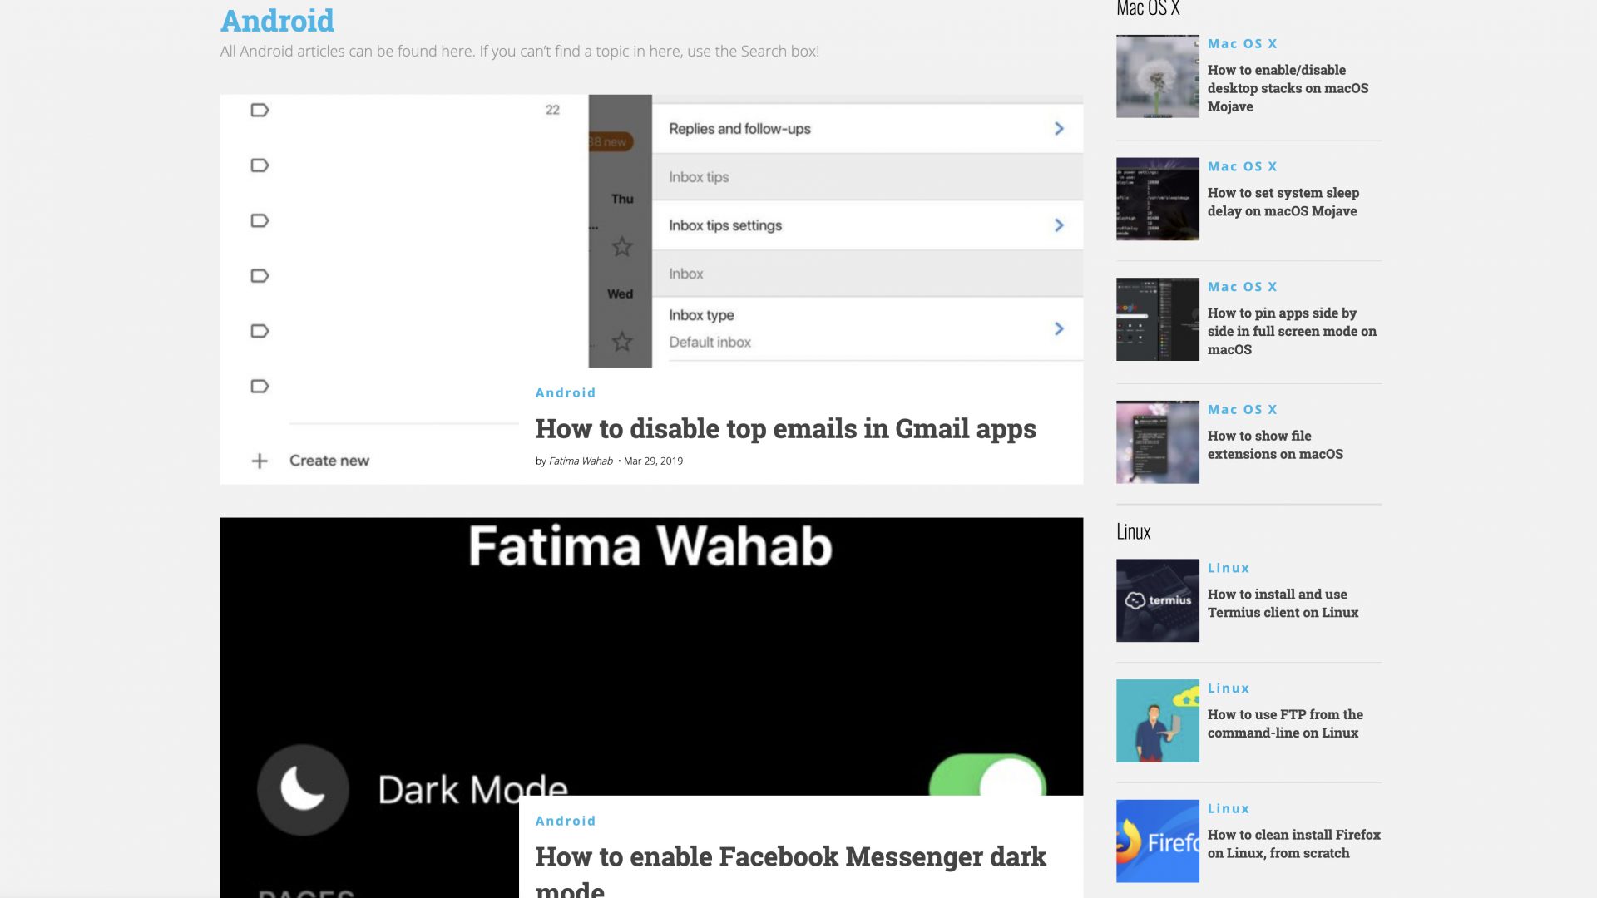This screenshot has height=898, width=1597.
Task: Click the 'Mar 29, 2019' date text
Action: (653, 461)
